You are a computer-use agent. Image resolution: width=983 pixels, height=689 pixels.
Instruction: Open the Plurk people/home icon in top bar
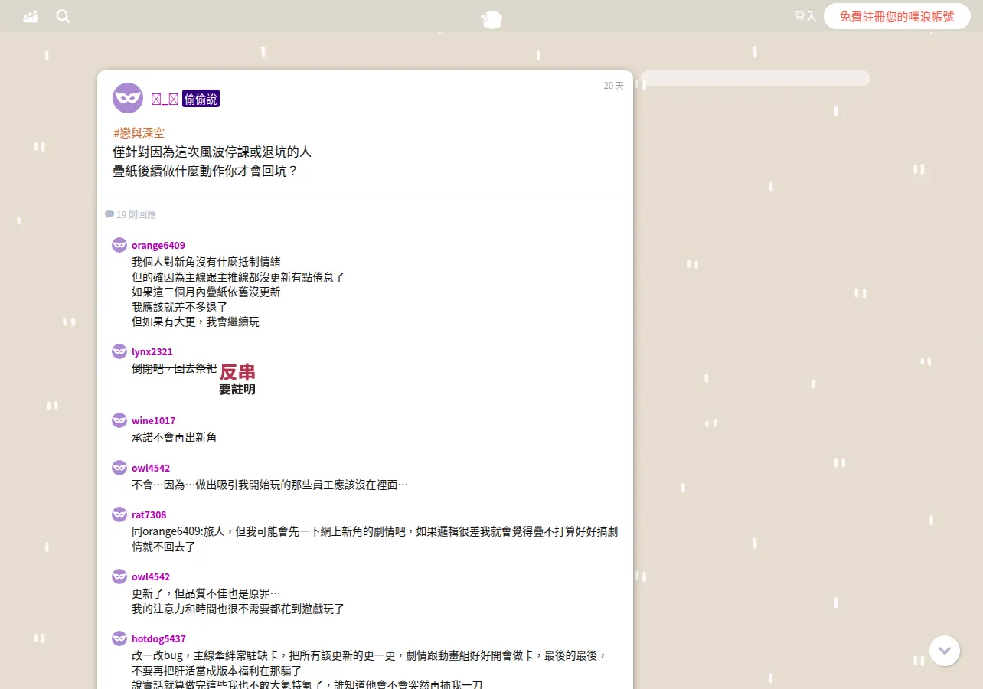coord(31,16)
